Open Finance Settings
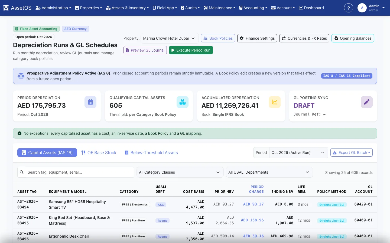This screenshot has height=243, width=390. click(257, 38)
